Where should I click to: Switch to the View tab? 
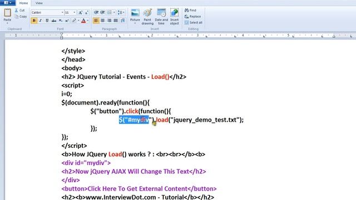(39, 3)
